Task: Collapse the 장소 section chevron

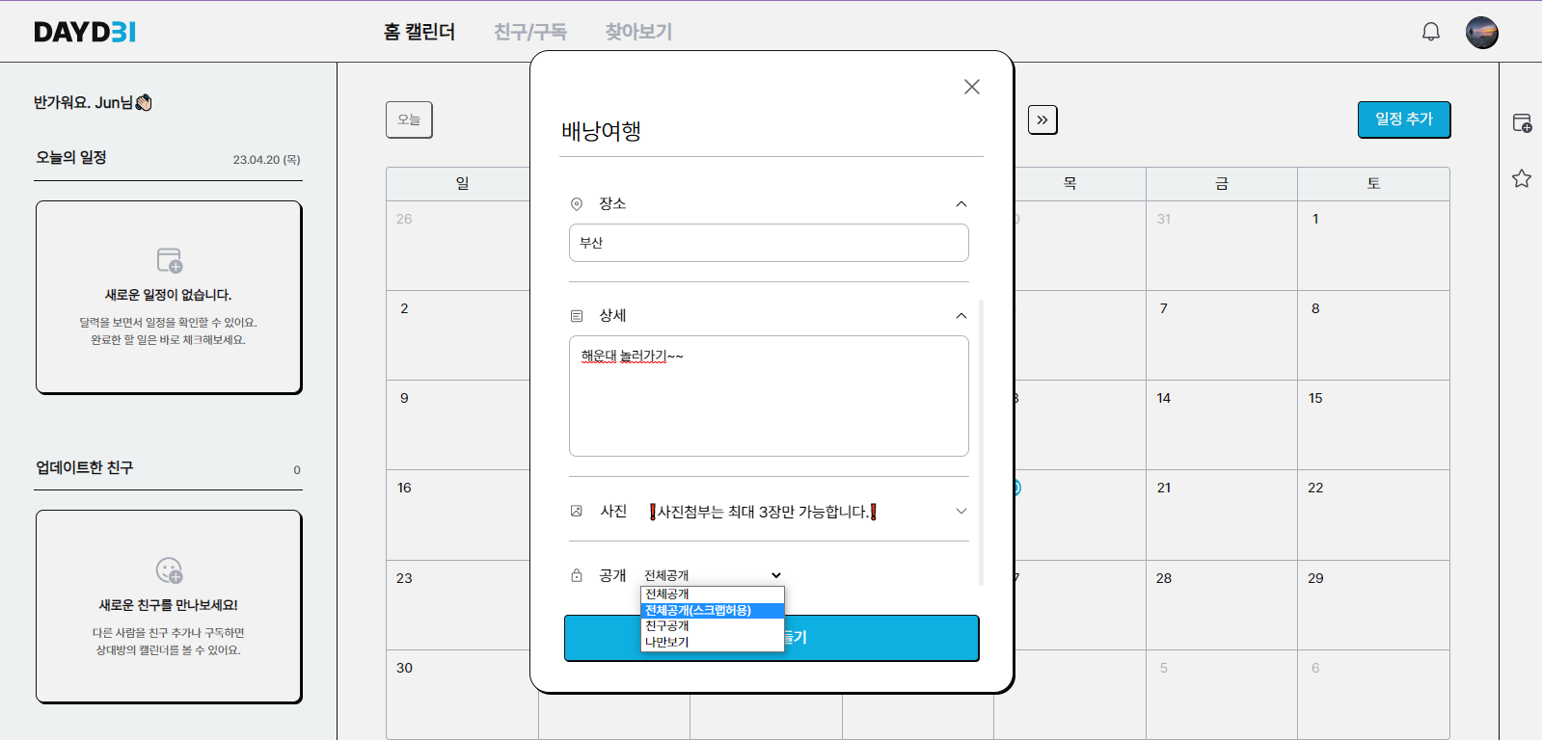Action: 961,203
